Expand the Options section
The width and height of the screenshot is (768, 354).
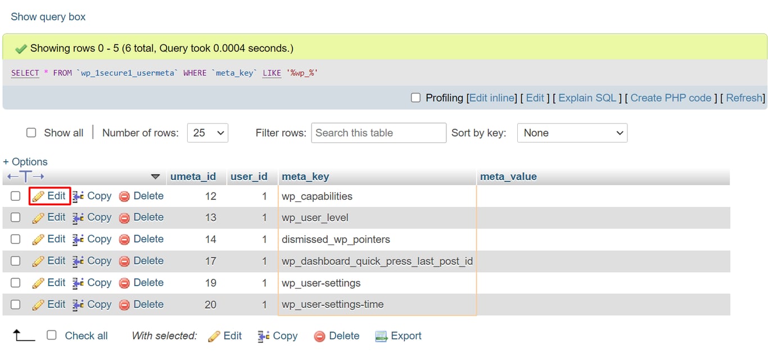coord(25,162)
